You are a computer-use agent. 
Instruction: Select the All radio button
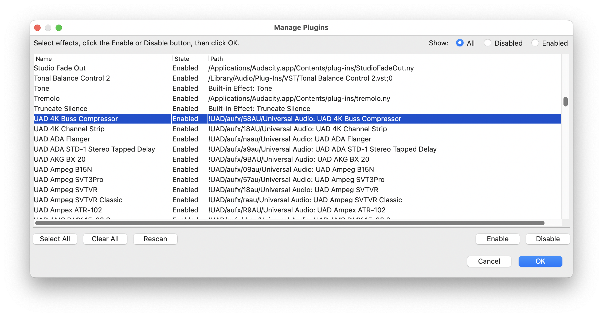coord(460,43)
